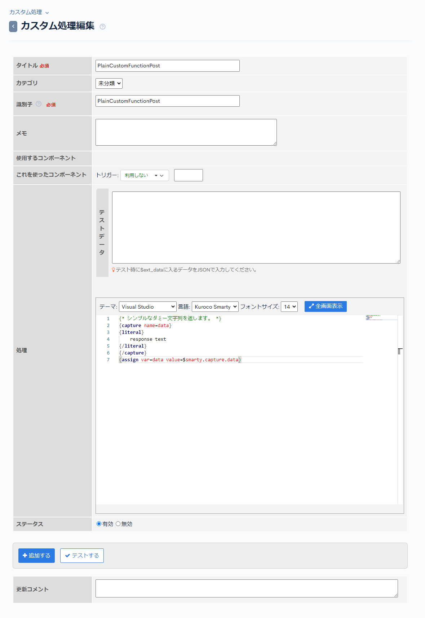Open help icon next to カスタム処理編集 title
Viewport: 425px width, 618px height.
(x=103, y=27)
